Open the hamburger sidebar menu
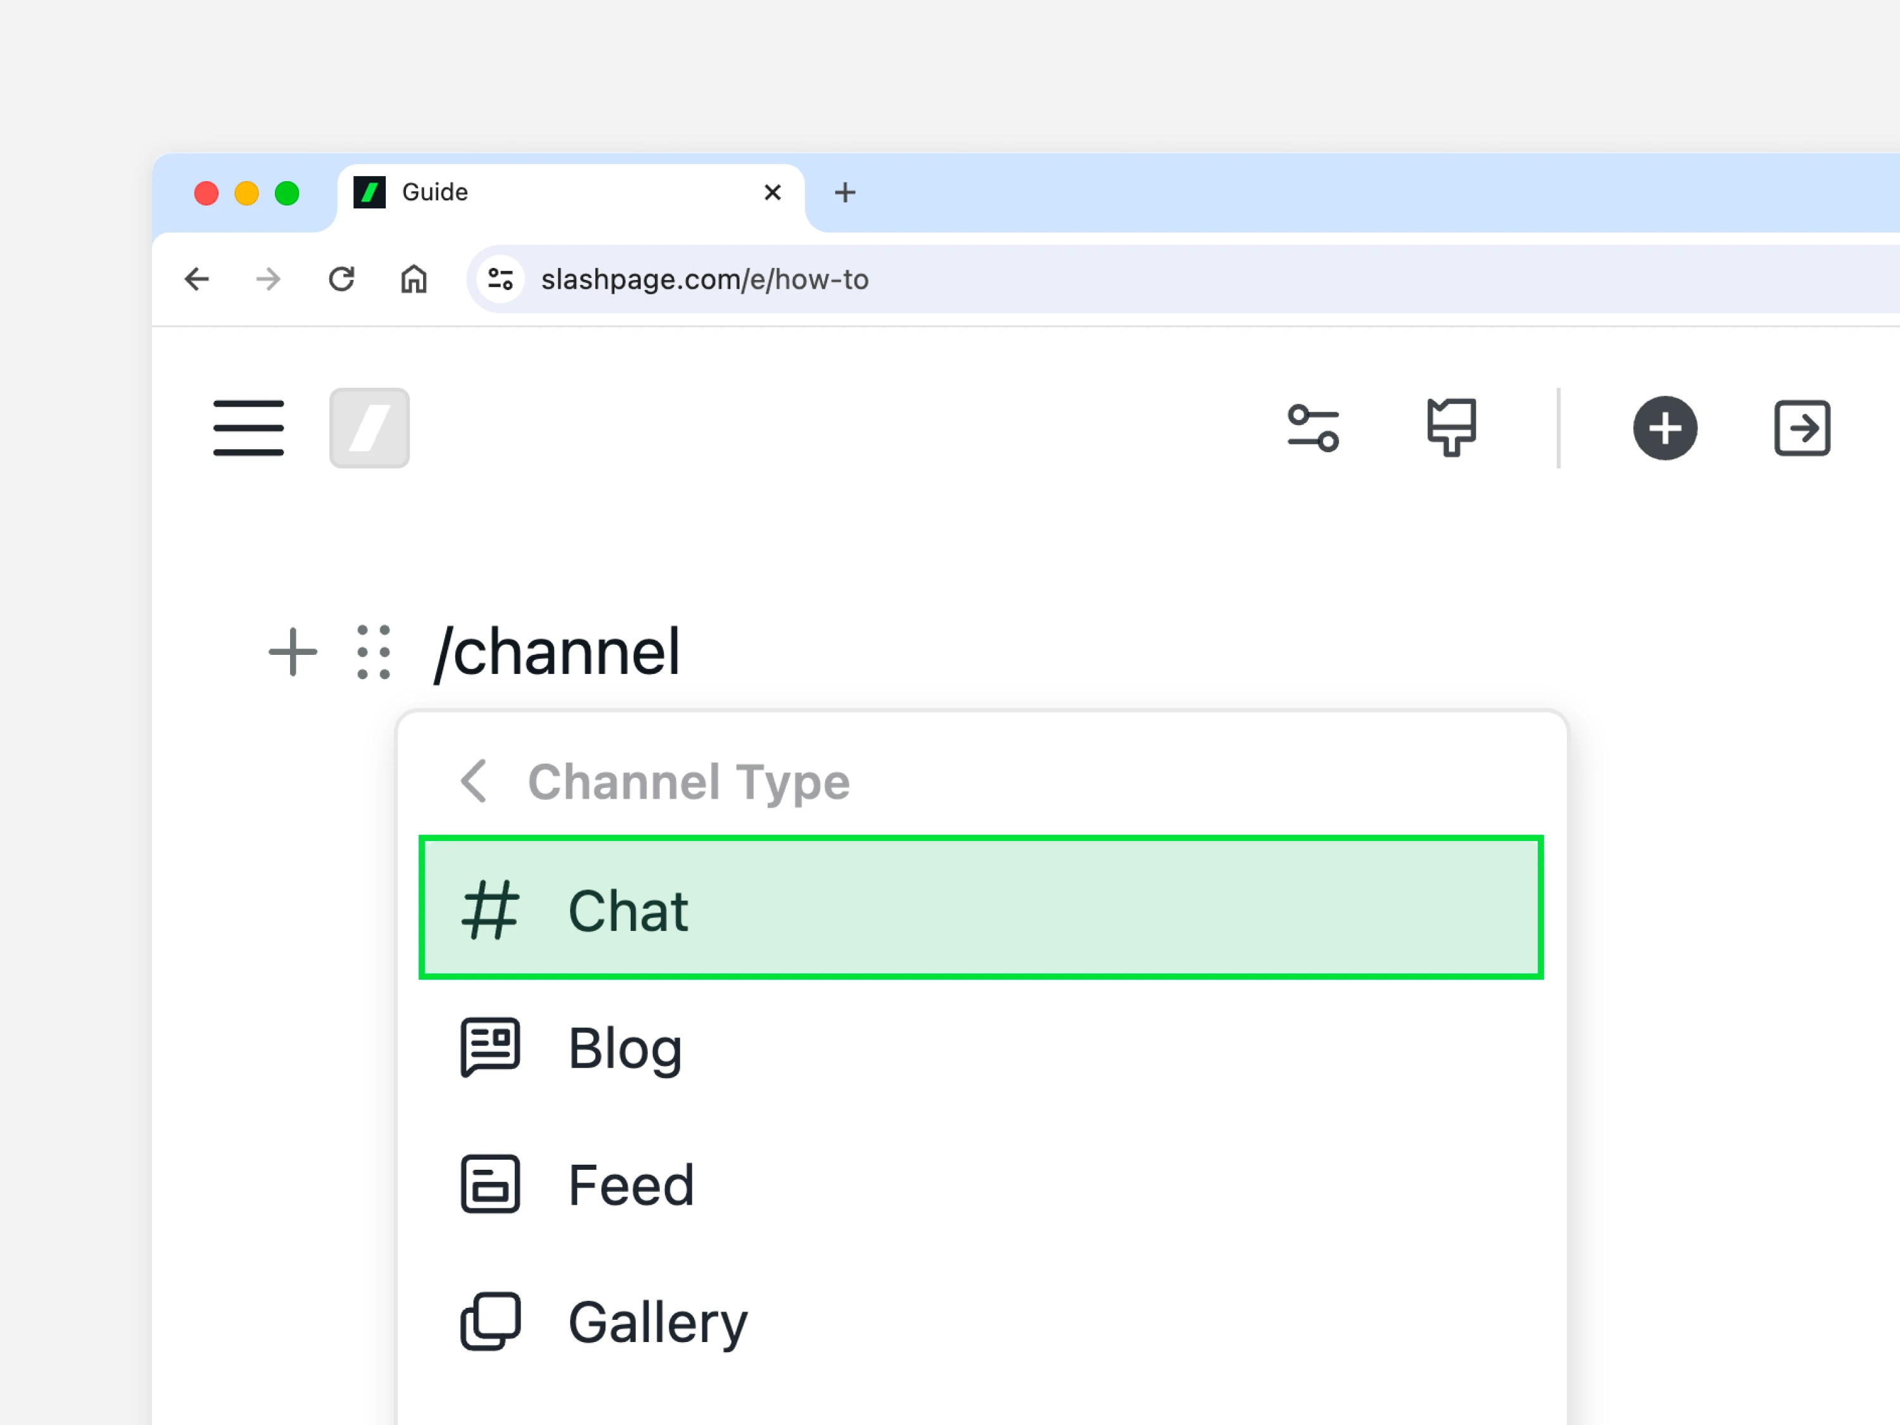Screen dimensions: 1900x1425 (248, 427)
